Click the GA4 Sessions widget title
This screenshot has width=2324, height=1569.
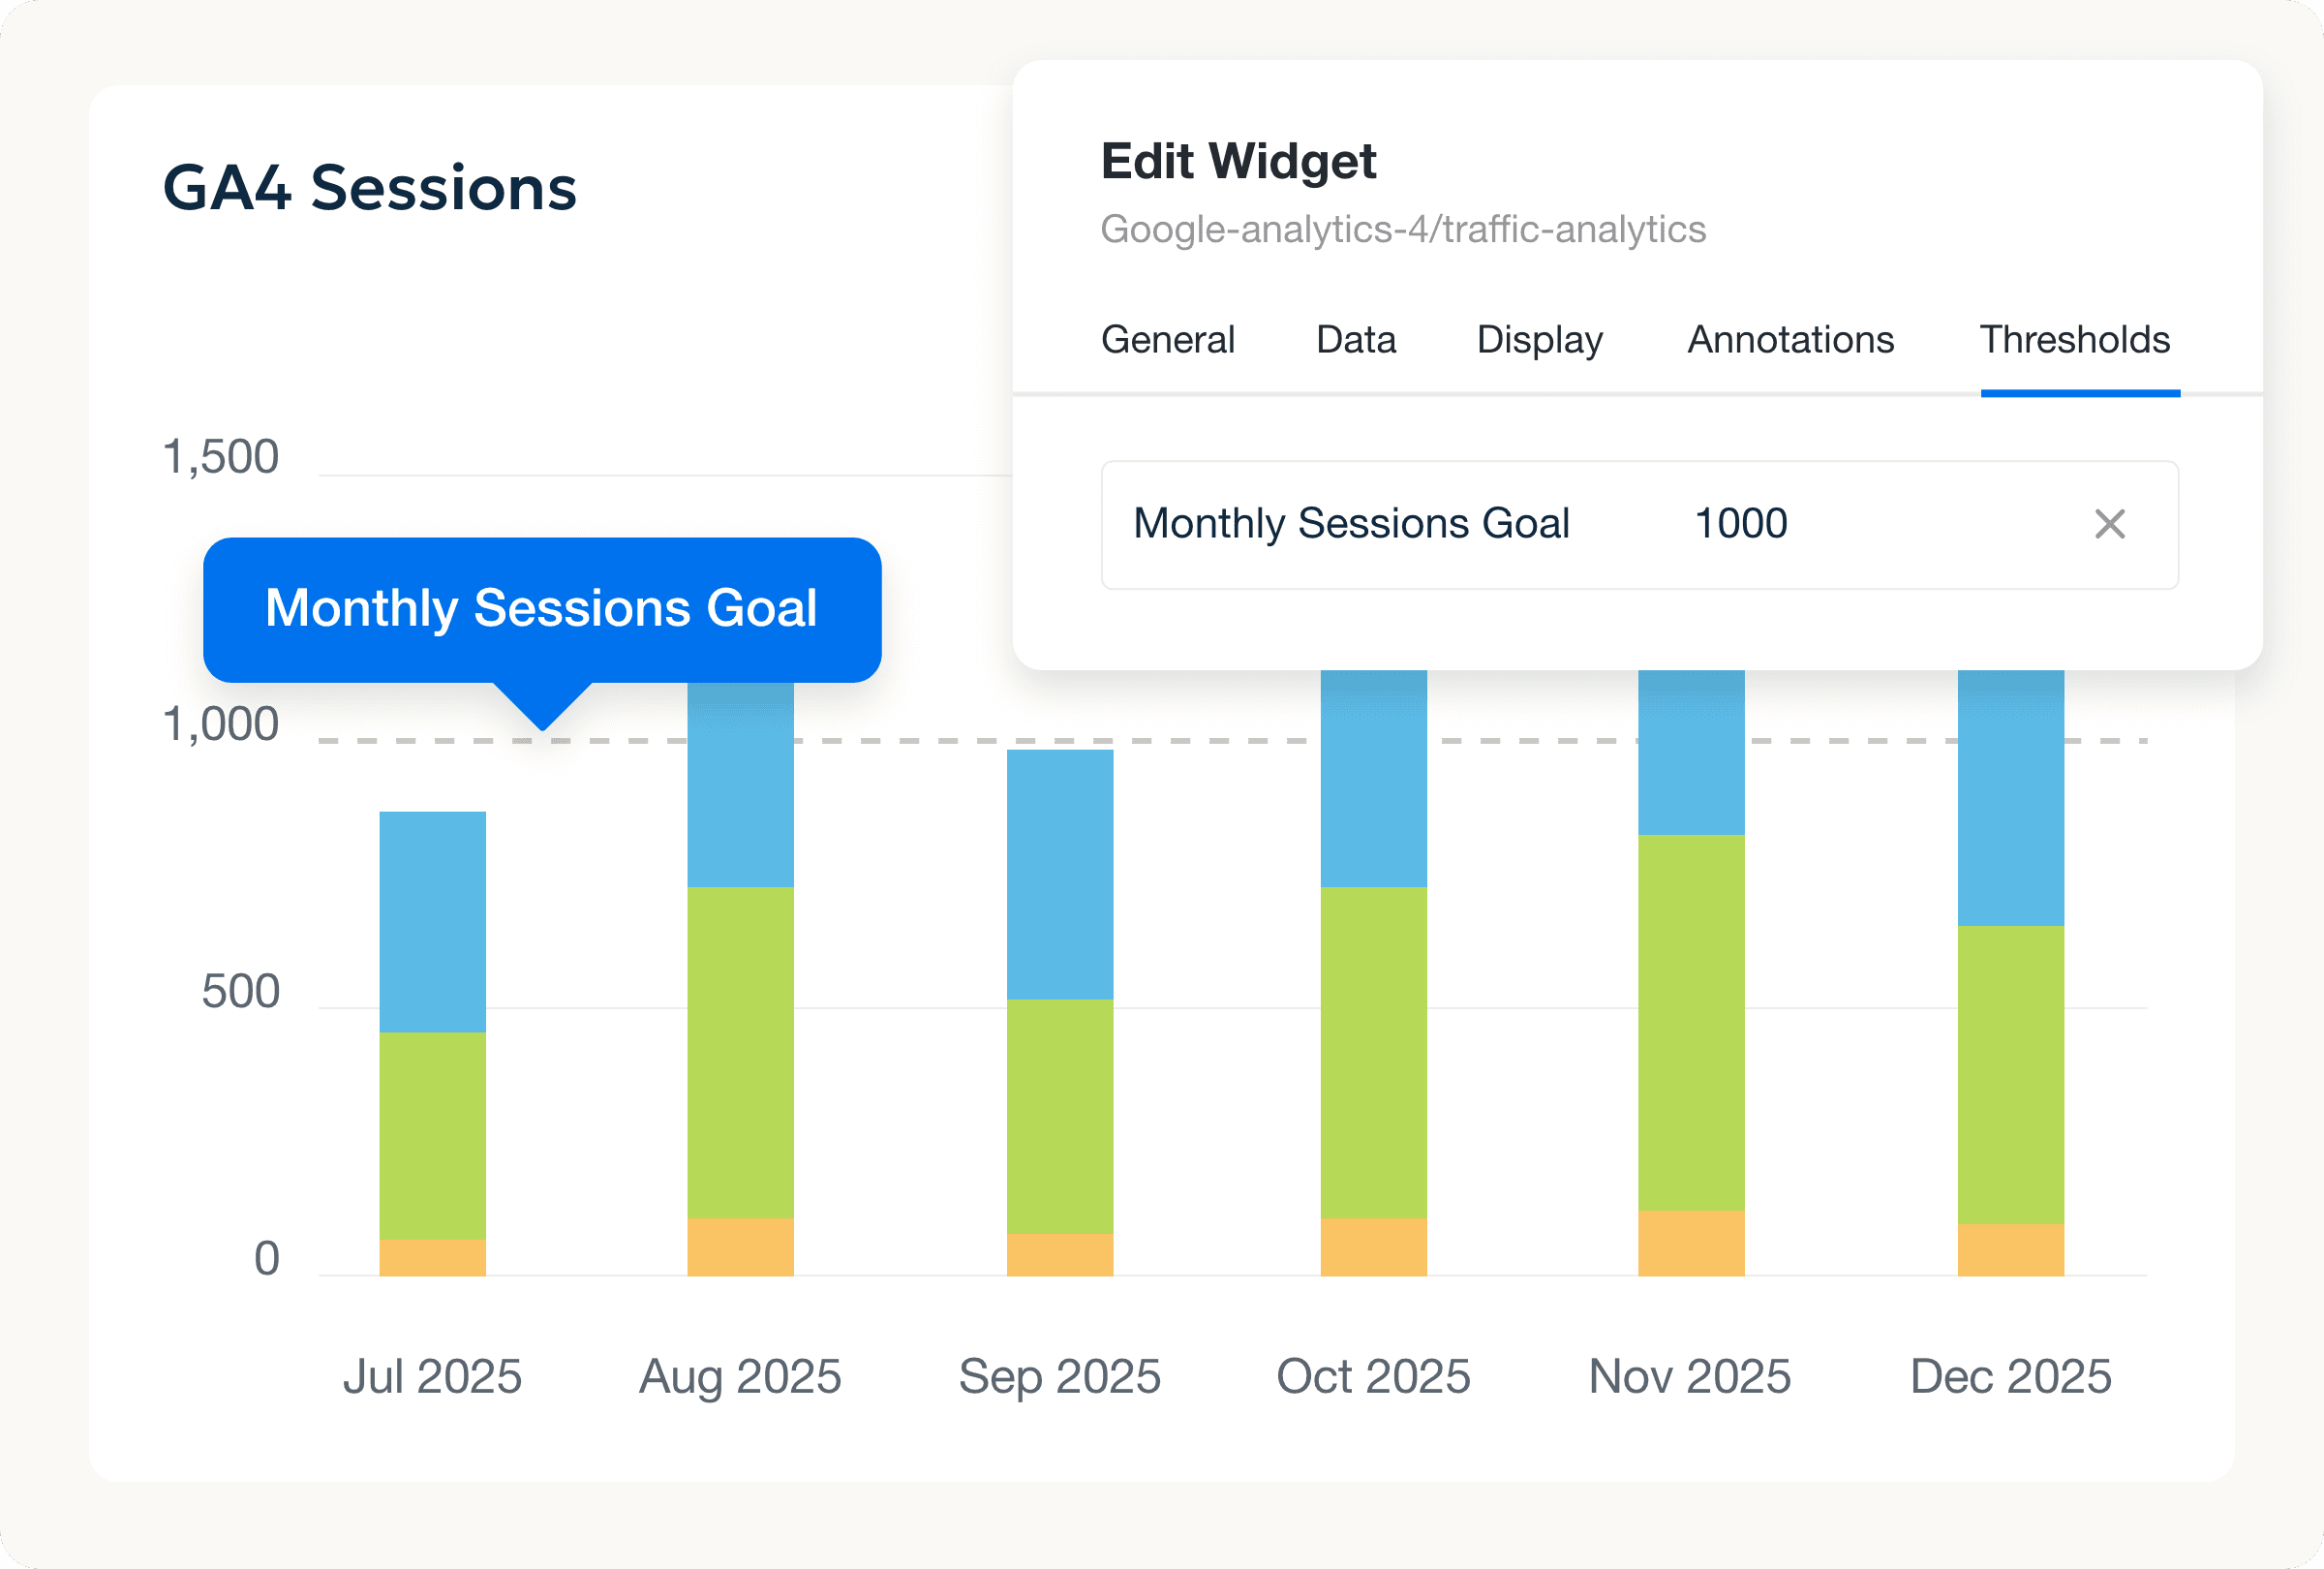pos(369,188)
